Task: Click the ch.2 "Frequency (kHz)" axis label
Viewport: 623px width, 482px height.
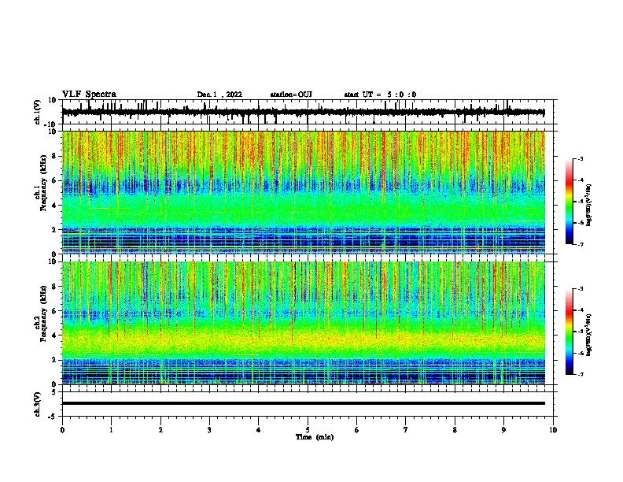Action: [x=43, y=313]
